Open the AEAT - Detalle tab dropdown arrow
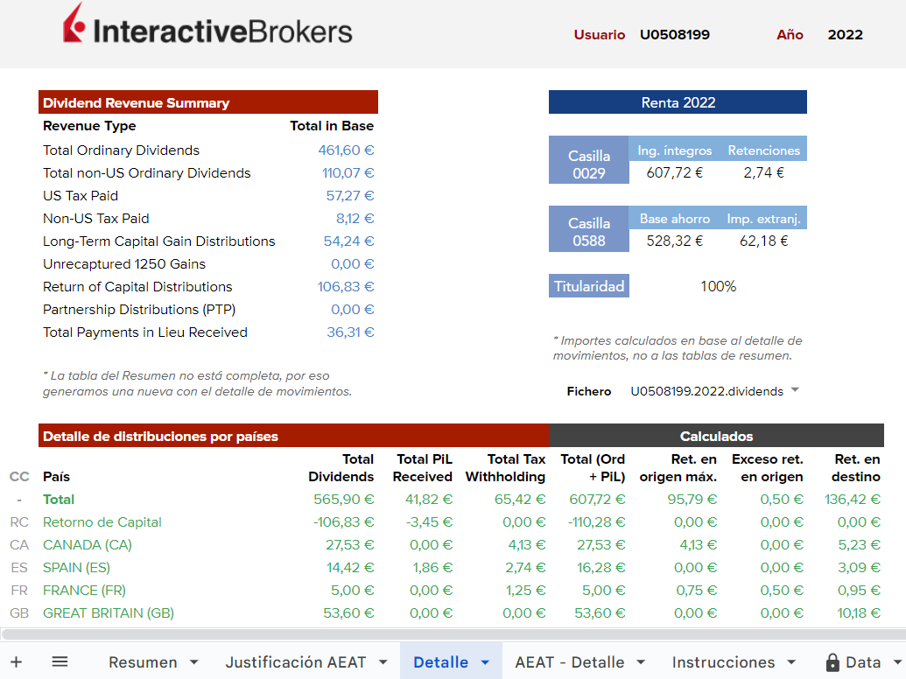Image resolution: width=906 pixels, height=679 pixels. tap(641, 662)
